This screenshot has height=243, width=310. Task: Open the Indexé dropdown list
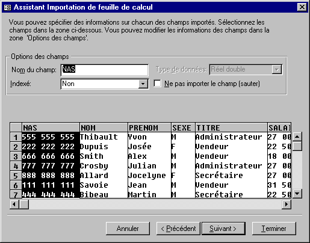pyautogui.click(x=143, y=84)
